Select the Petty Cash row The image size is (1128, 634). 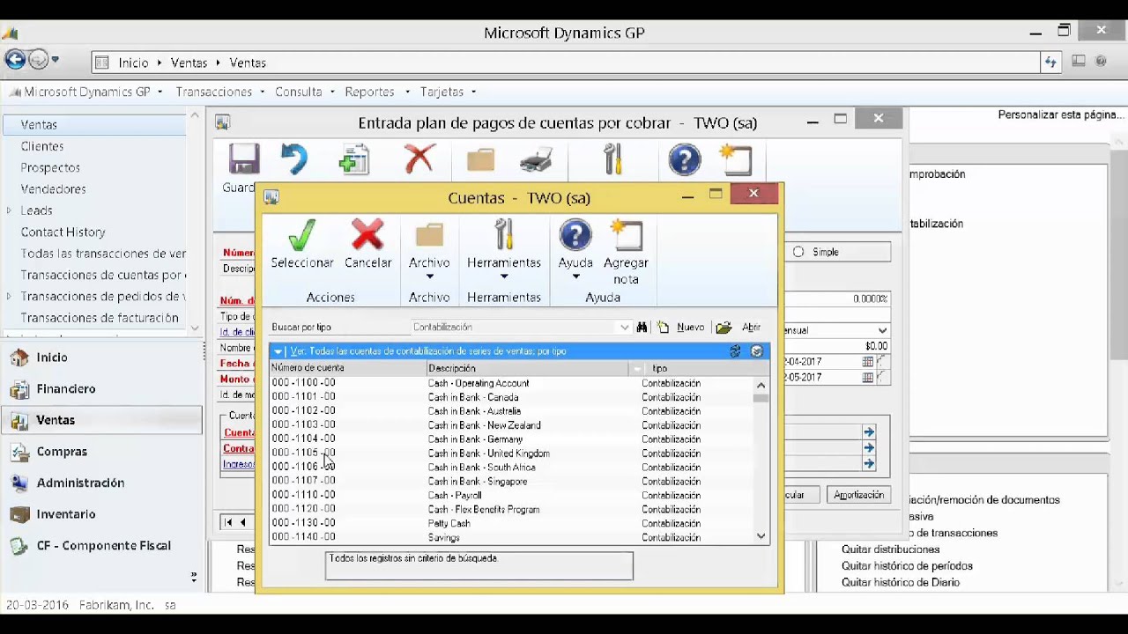[x=511, y=524]
